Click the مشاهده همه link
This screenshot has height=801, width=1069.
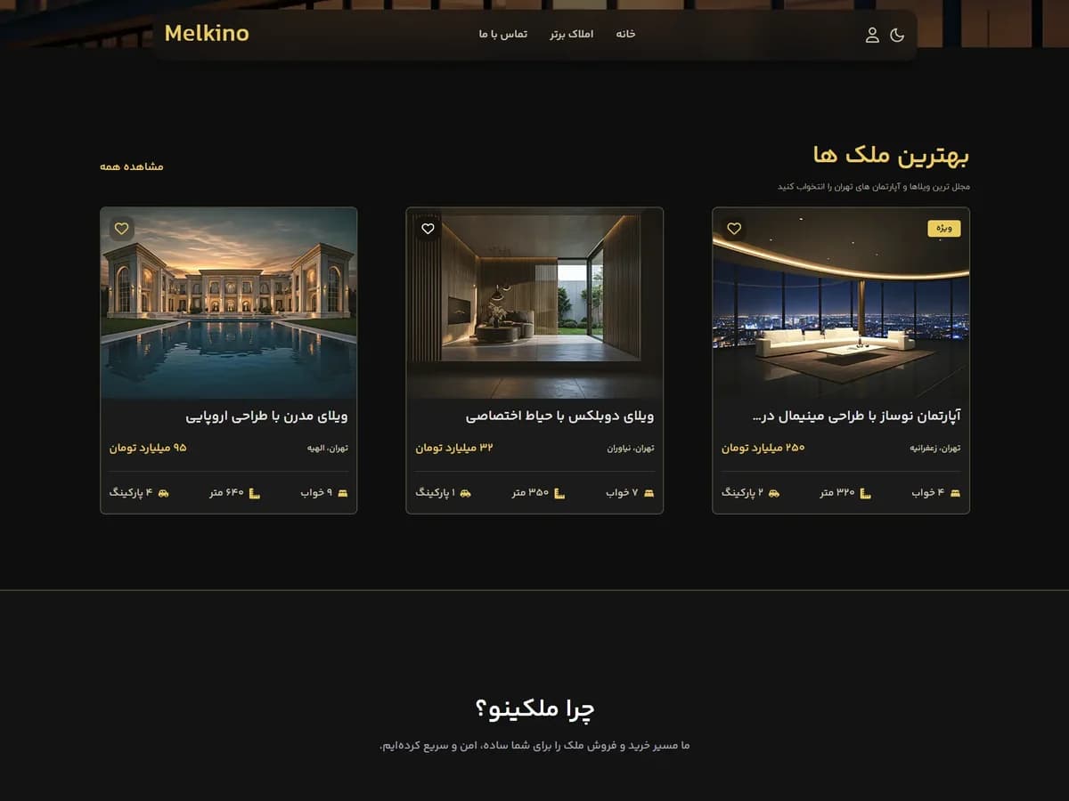(132, 166)
